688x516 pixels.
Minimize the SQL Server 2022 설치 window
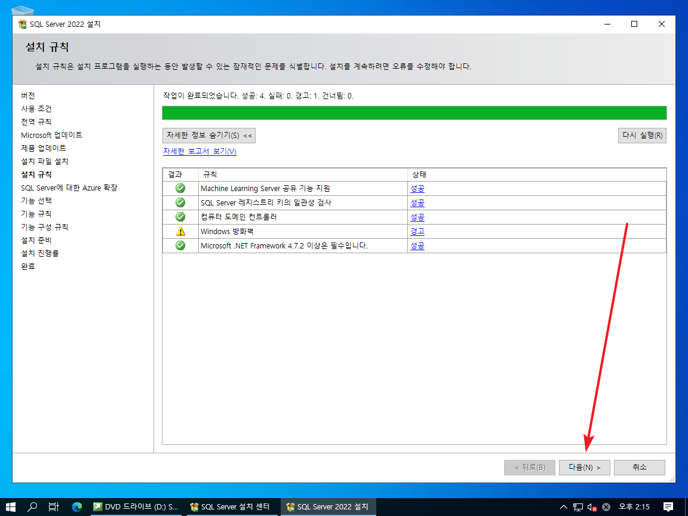point(607,24)
